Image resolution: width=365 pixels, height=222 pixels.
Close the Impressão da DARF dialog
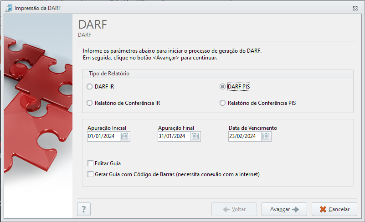[x=355, y=8]
